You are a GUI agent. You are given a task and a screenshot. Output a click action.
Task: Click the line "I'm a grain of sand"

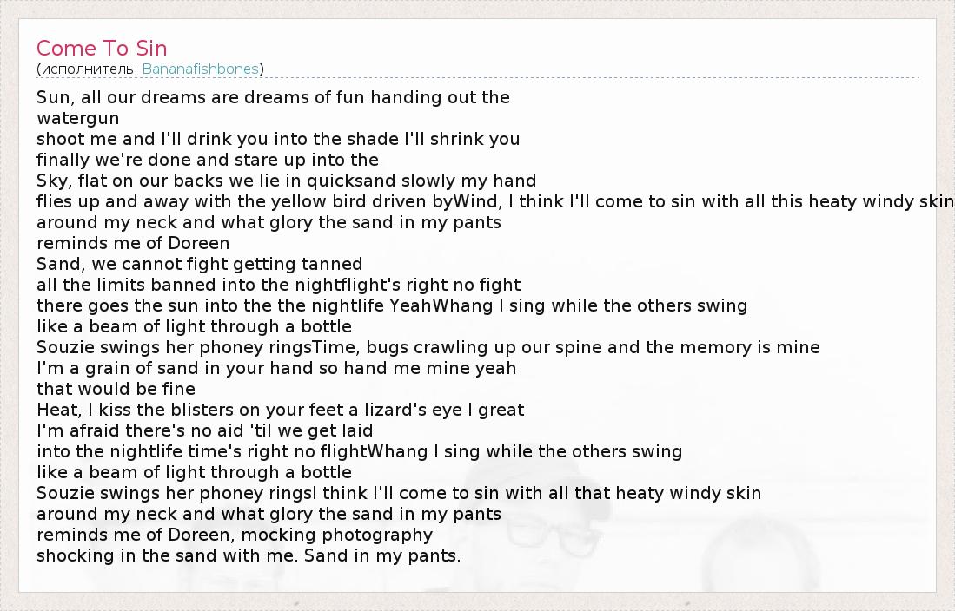pyautogui.click(x=276, y=368)
